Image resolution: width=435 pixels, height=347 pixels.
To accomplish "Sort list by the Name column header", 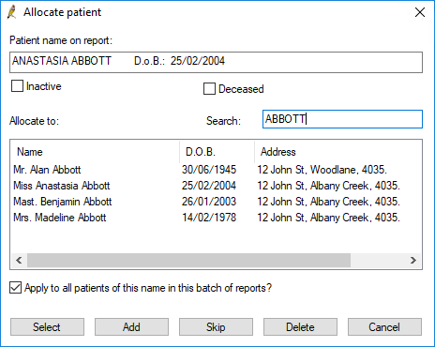I will click(x=96, y=152).
